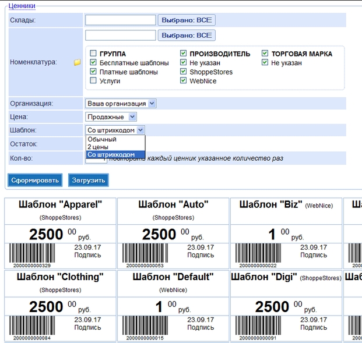Expand the Цена dropdown set to Продажные
Viewport: 362px width, 343px height.
point(111,117)
